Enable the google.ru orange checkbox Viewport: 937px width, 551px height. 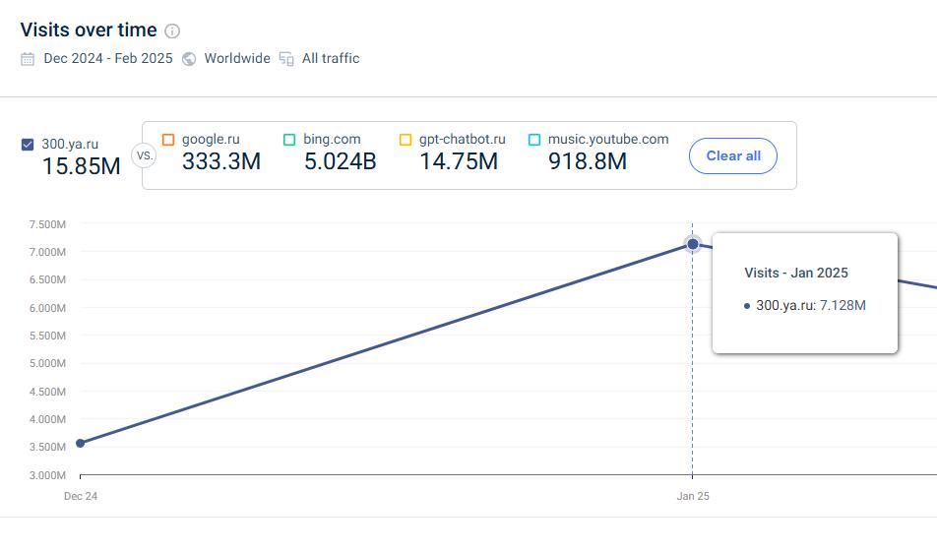(x=168, y=140)
